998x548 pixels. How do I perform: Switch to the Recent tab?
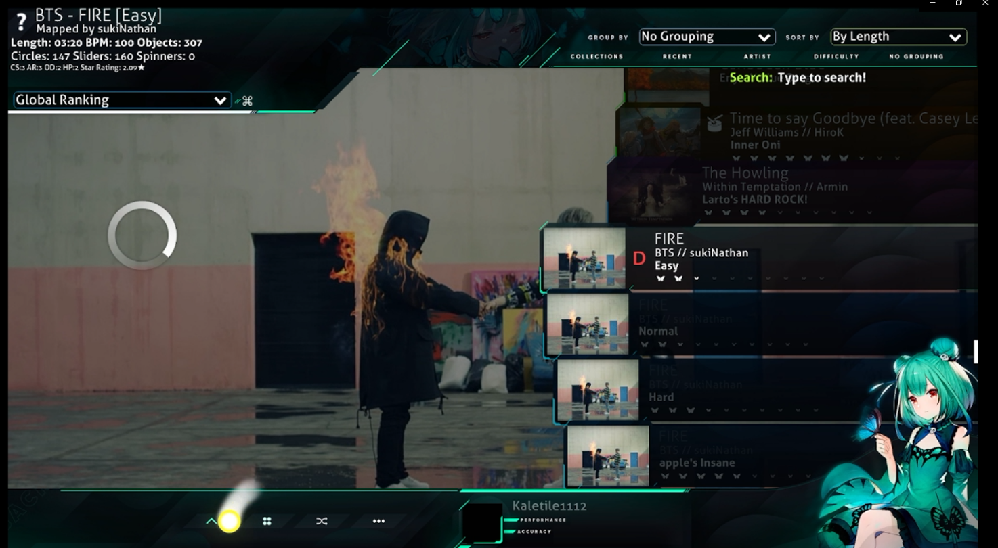pyautogui.click(x=677, y=57)
